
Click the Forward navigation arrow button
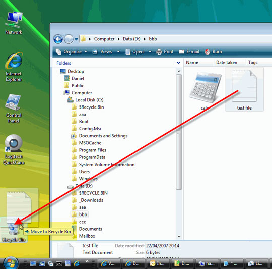tap(69, 39)
